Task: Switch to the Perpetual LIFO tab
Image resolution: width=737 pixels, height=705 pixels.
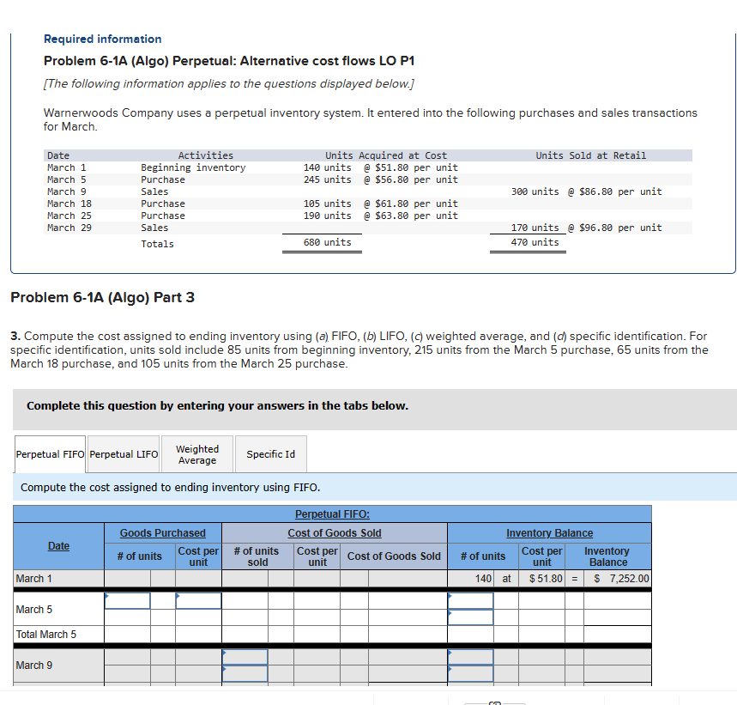Action: coord(123,454)
